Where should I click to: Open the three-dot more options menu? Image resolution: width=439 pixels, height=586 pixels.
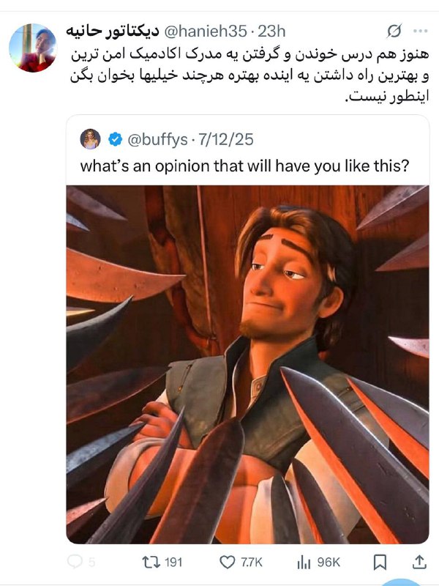tap(420, 31)
